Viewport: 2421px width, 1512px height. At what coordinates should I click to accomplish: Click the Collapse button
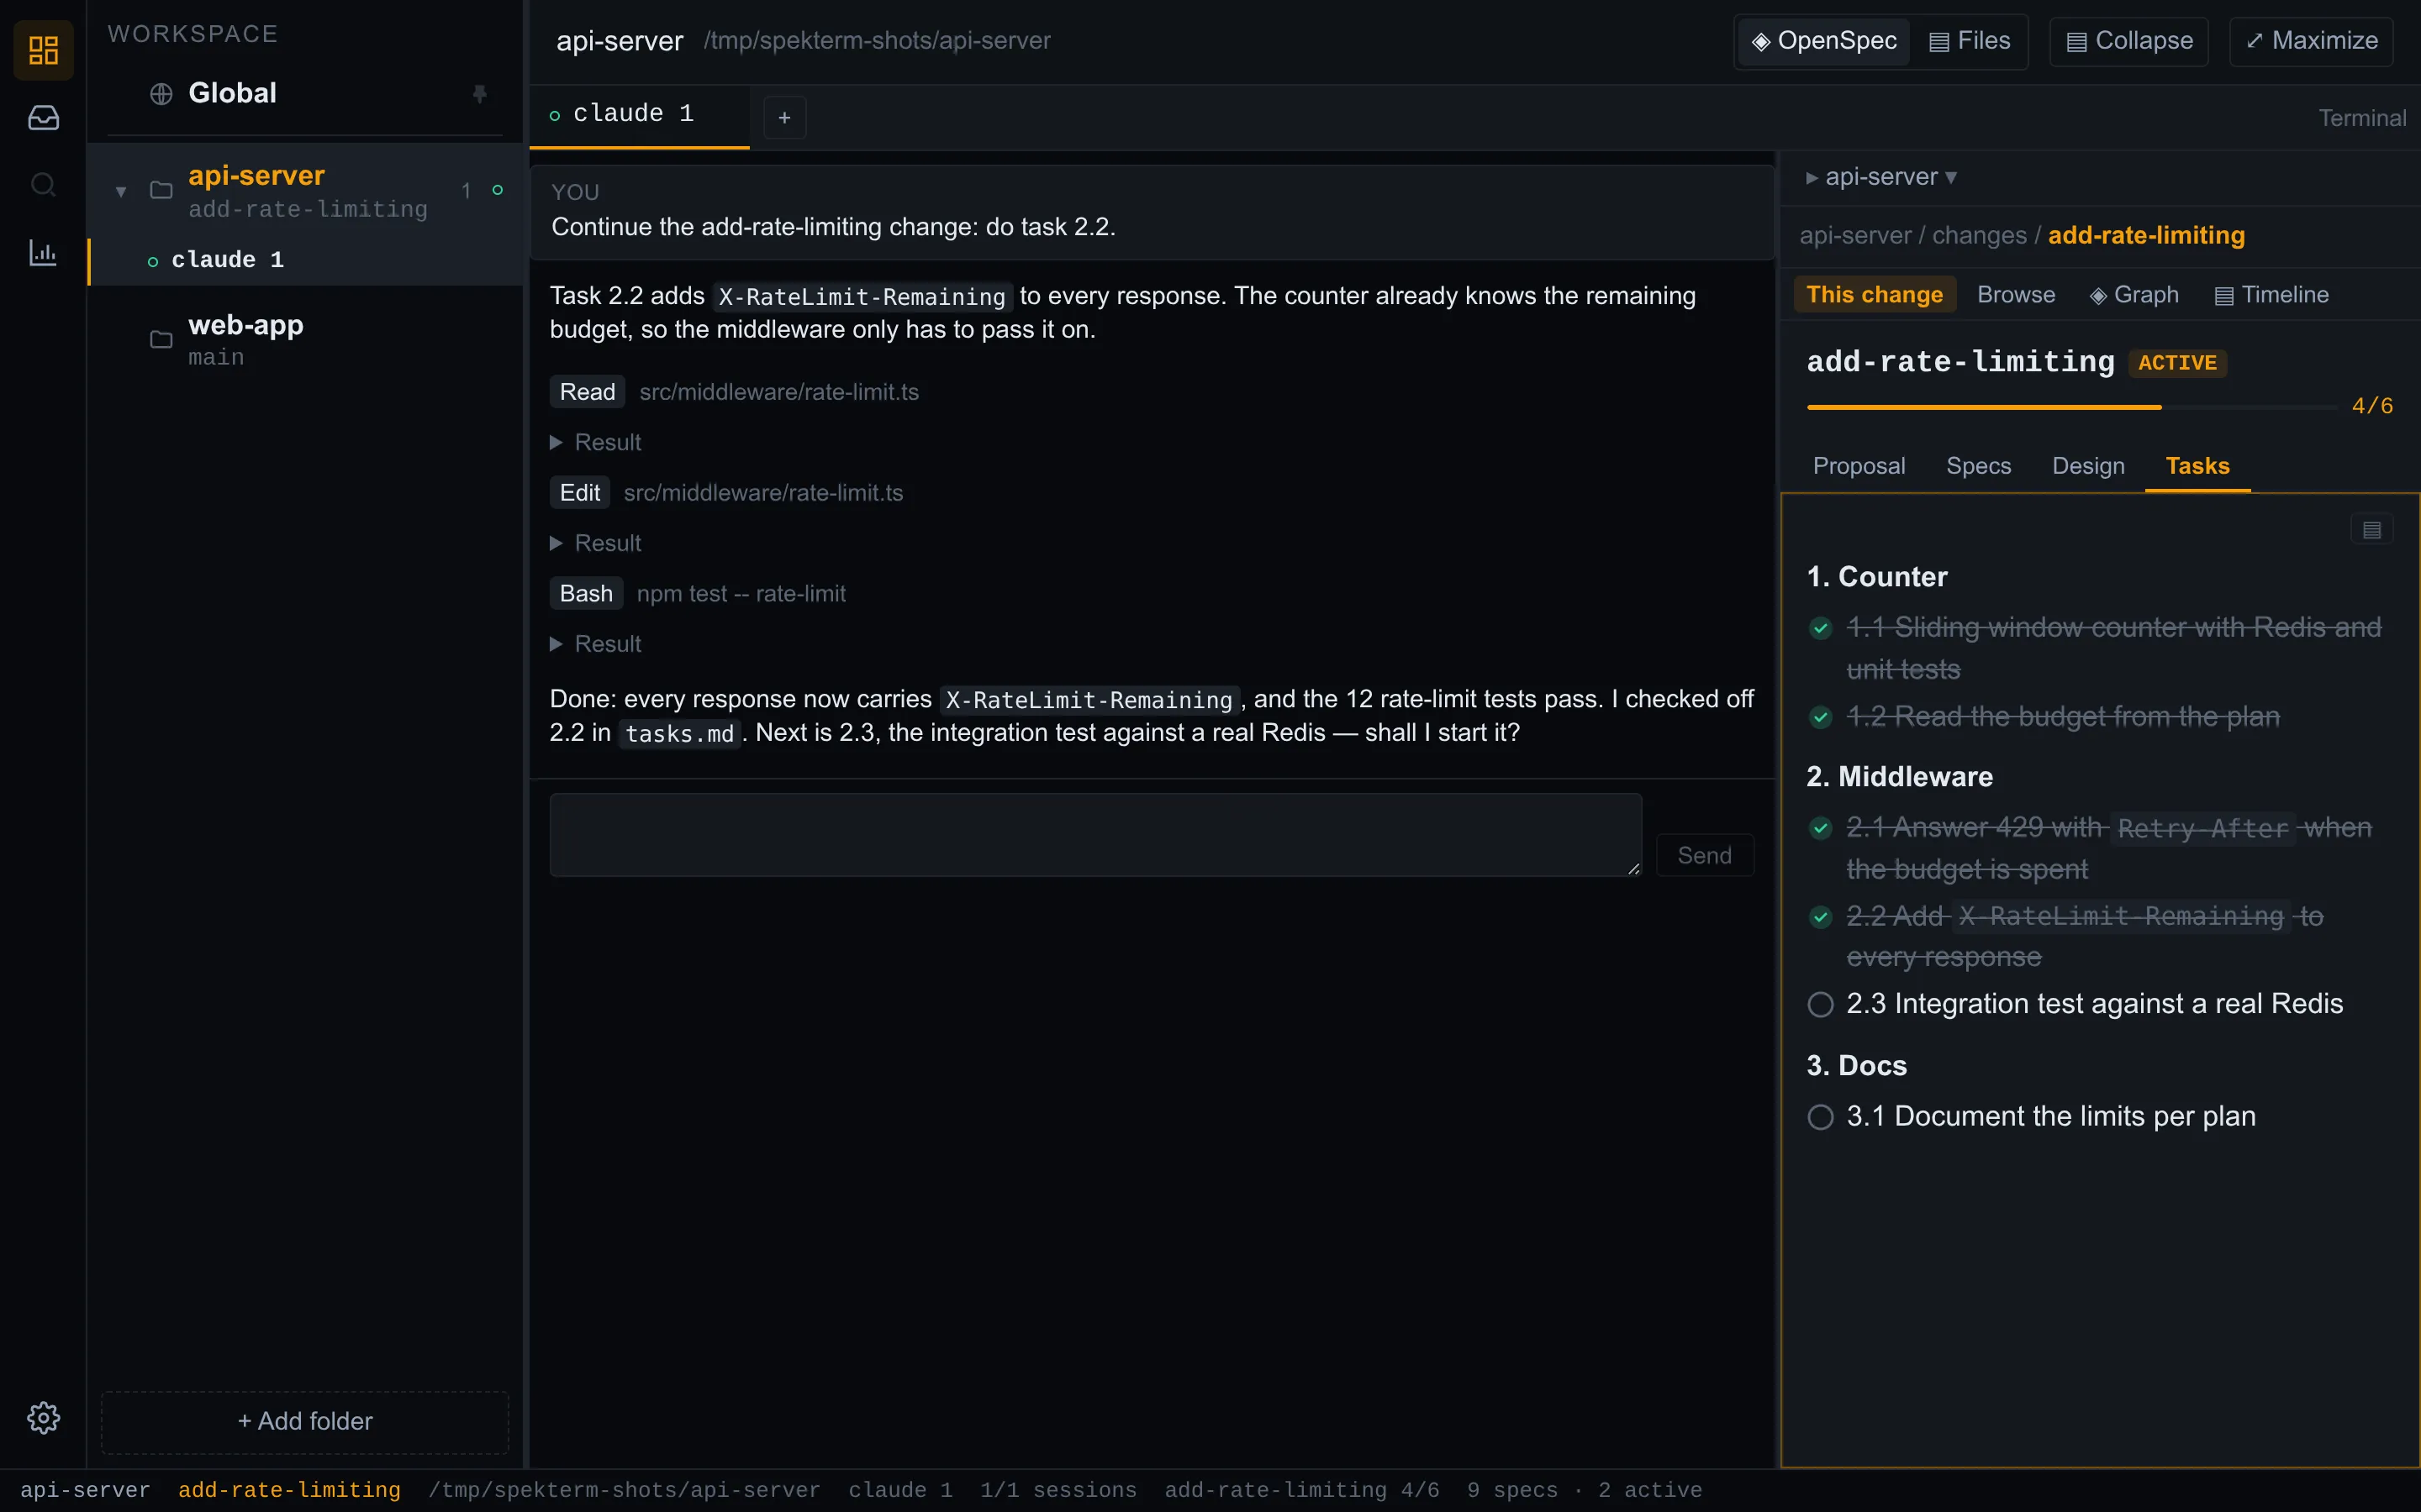[x=2128, y=41]
